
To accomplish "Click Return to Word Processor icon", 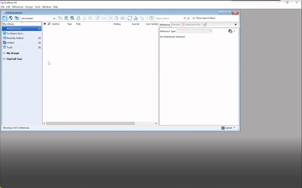I will [x=122, y=18].
